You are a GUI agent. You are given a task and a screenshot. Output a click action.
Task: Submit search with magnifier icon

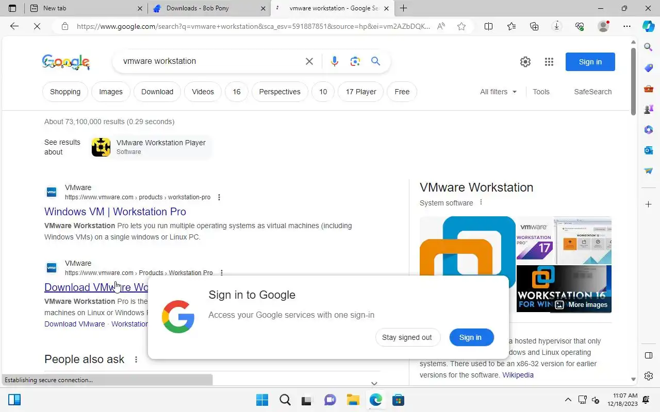click(375, 61)
